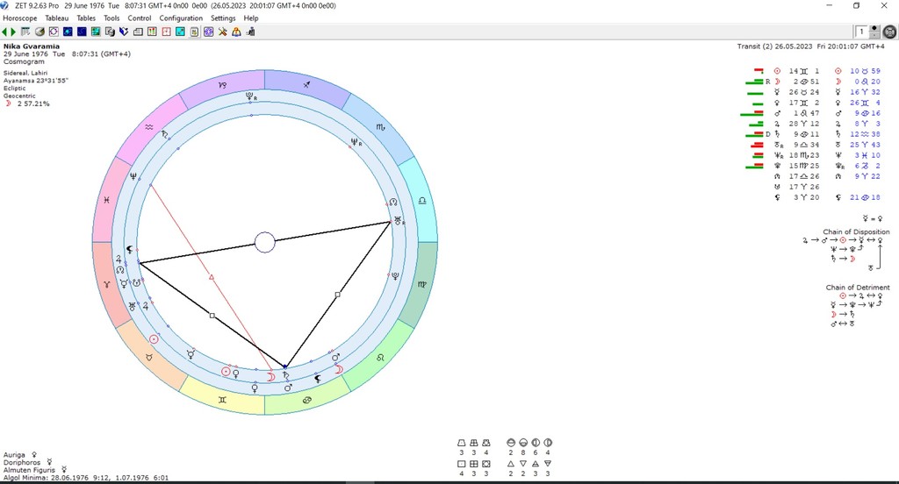Open the Control menu
Image resolution: width=899 pixels, height=484 pixels.
pyautogui.click(x=140, y=18)
